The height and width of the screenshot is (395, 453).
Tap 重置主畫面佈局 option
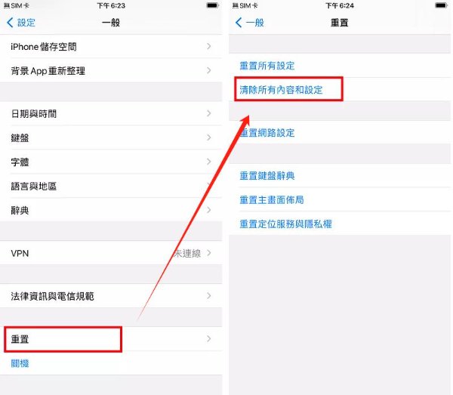click(x=272, y=199)
